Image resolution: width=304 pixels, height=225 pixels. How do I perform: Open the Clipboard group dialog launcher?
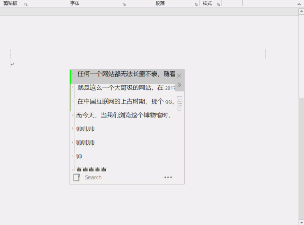tap(26, 4)
